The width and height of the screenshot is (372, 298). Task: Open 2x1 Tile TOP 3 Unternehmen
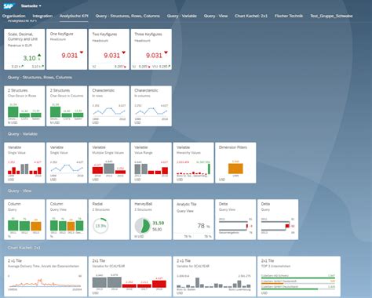tap(299, 277)
